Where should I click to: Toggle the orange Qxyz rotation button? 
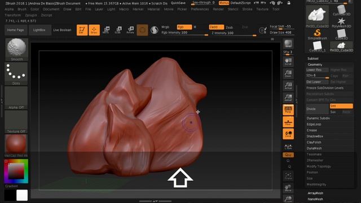click(288, 155)
